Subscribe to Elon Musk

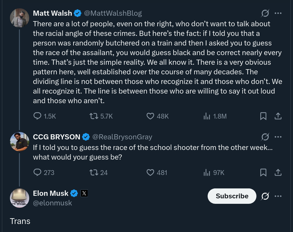click(x=232, y=196)
